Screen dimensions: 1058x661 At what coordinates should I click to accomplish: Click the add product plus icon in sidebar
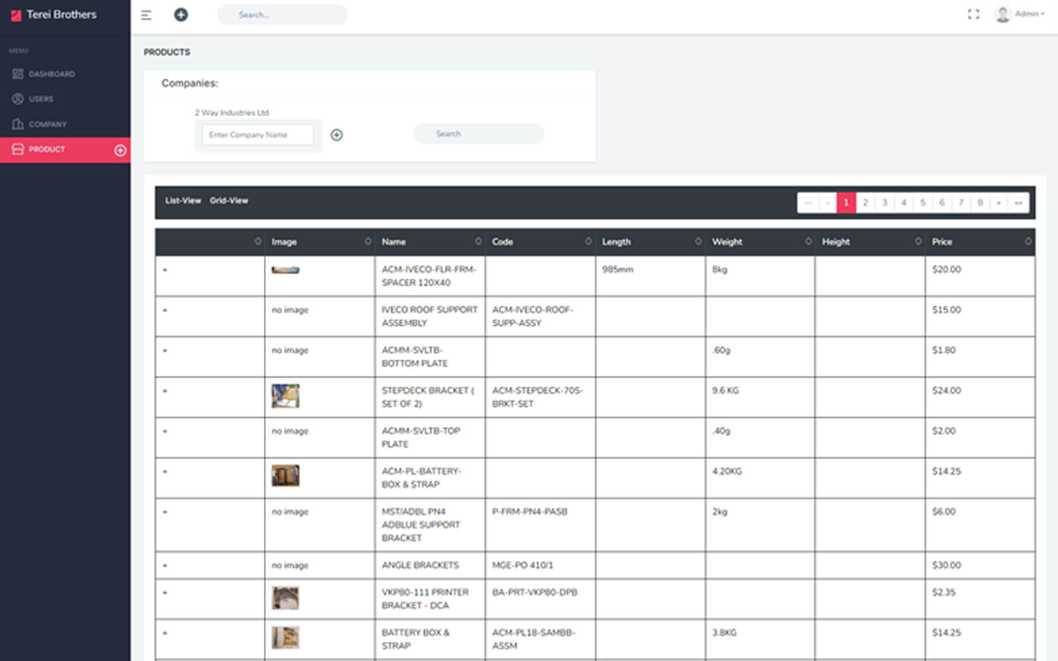click(120, 150)
